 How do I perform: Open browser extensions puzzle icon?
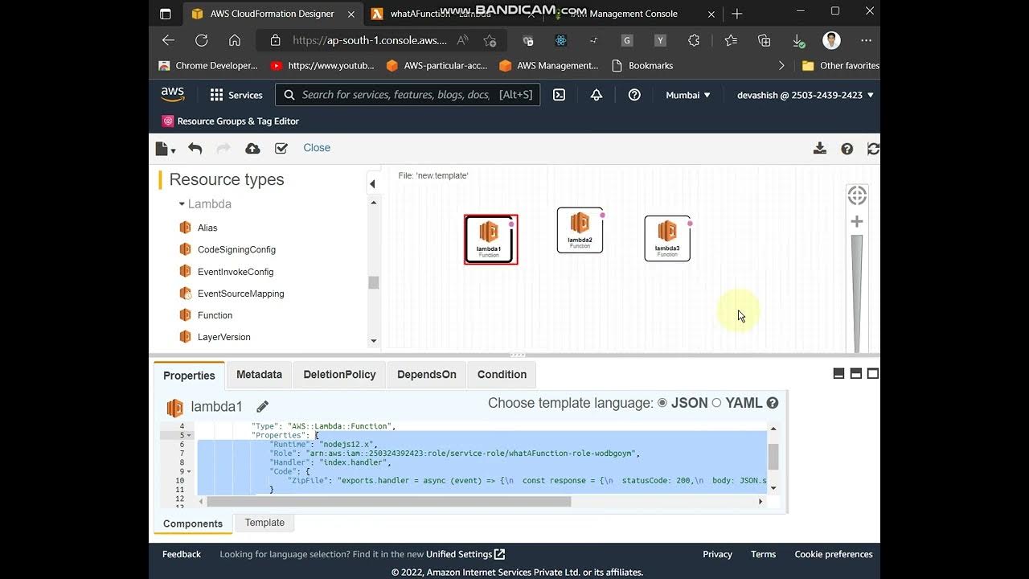click(695, 40)
